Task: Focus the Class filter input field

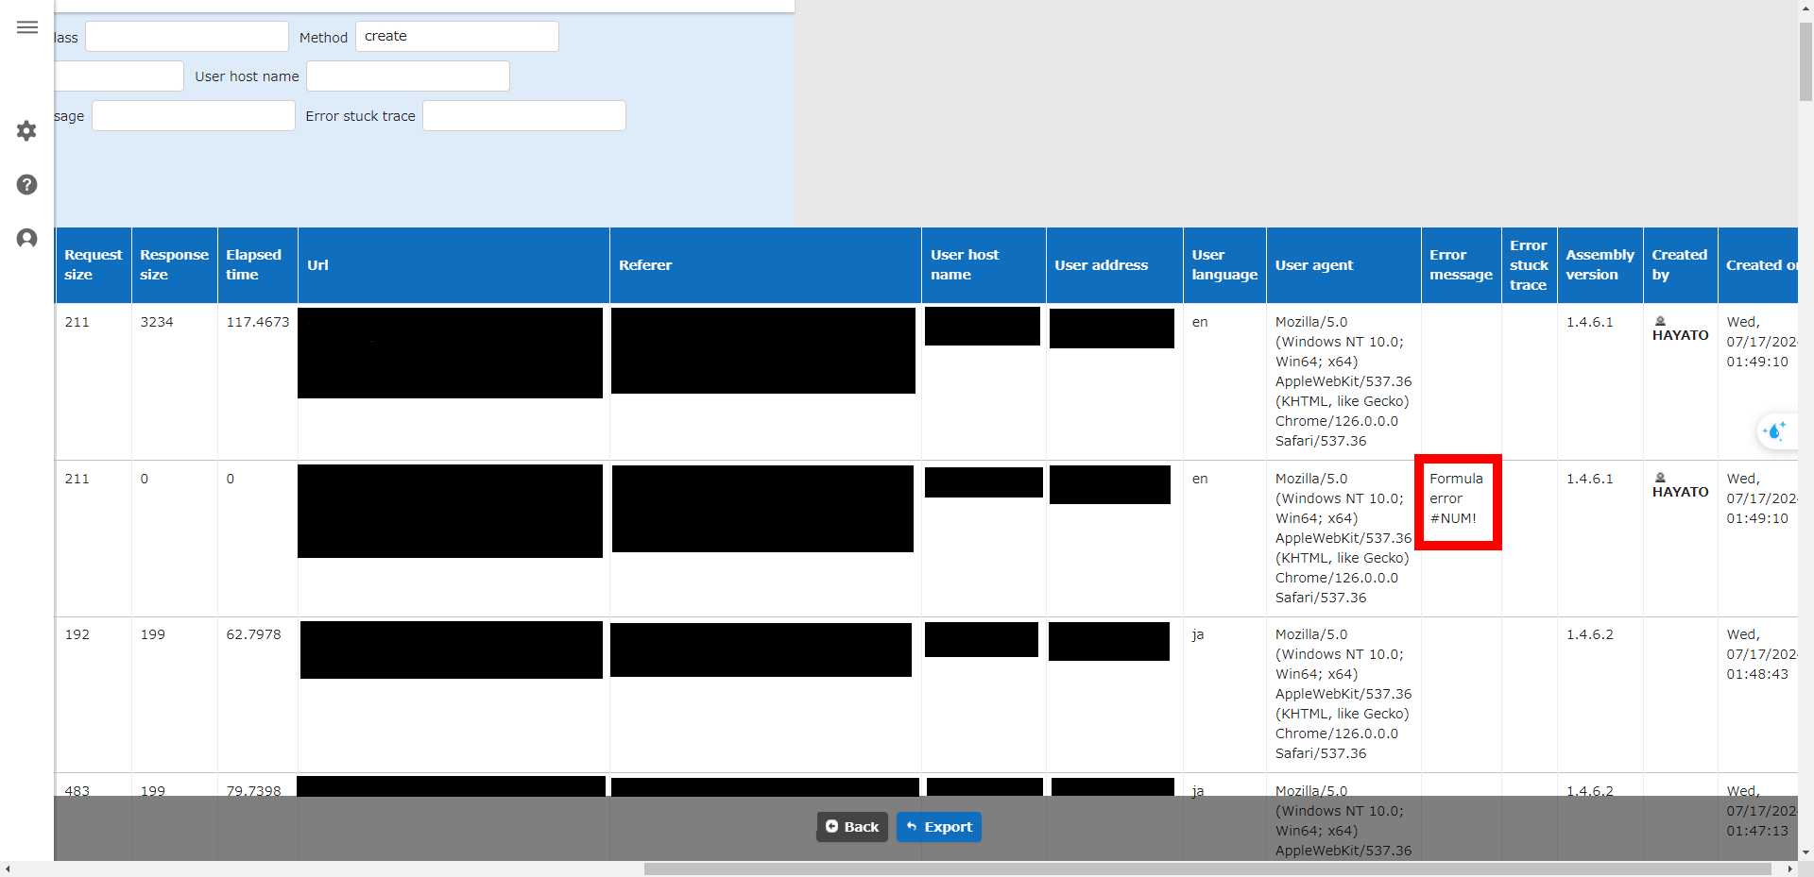Action: point(187,37)
